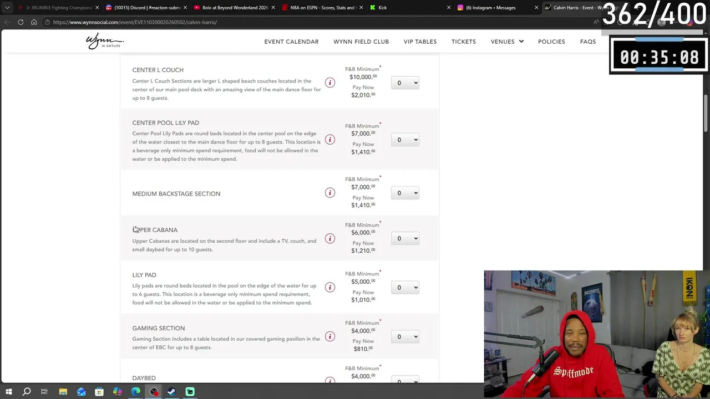Open Microsoft Edge from taskbar

click(136, 392)
